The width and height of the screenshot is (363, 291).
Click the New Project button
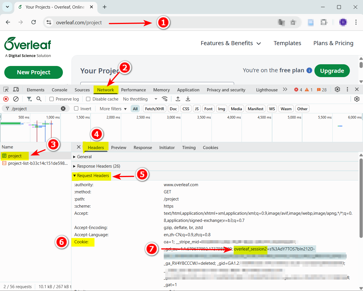pyautogui.click(x=33, y=72)
